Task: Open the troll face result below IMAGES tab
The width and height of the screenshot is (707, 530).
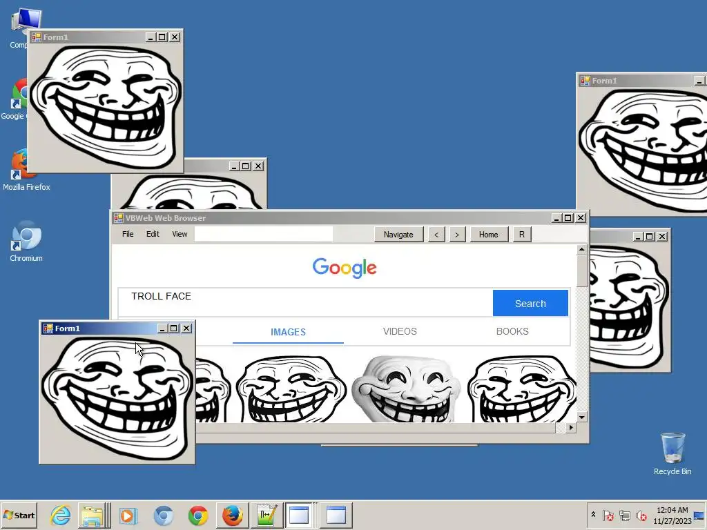Action: click(x=291, y=389)
